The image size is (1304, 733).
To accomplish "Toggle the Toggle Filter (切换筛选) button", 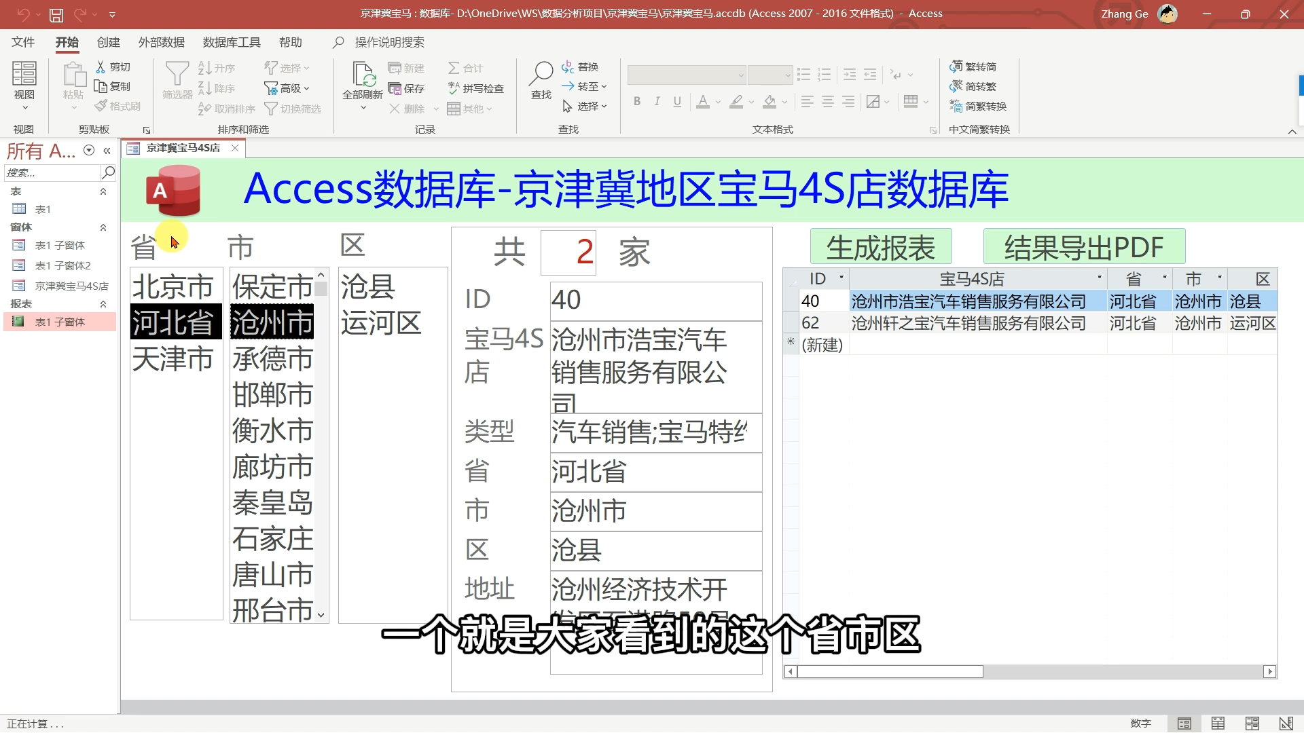I will (293, 109).
